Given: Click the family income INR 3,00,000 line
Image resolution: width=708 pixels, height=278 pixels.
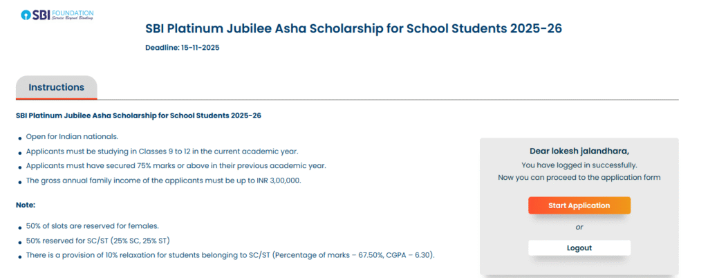Looking at the screenshot, I should [163, 180].
